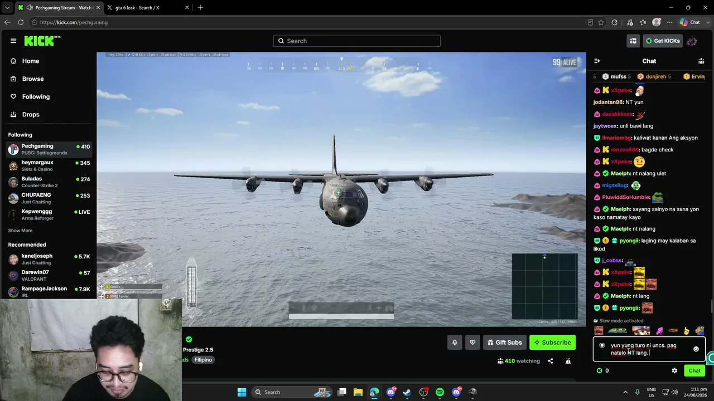The image size is (714, 401).
Task: Reload the browser page
Action: [21, 22]
